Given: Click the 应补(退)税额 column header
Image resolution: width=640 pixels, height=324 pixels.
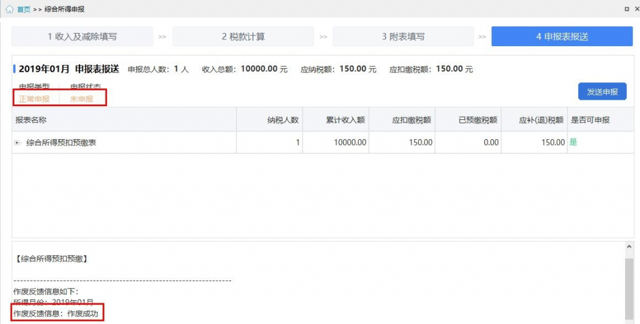Looking at the screenshot, I should (x=534, y=120).
